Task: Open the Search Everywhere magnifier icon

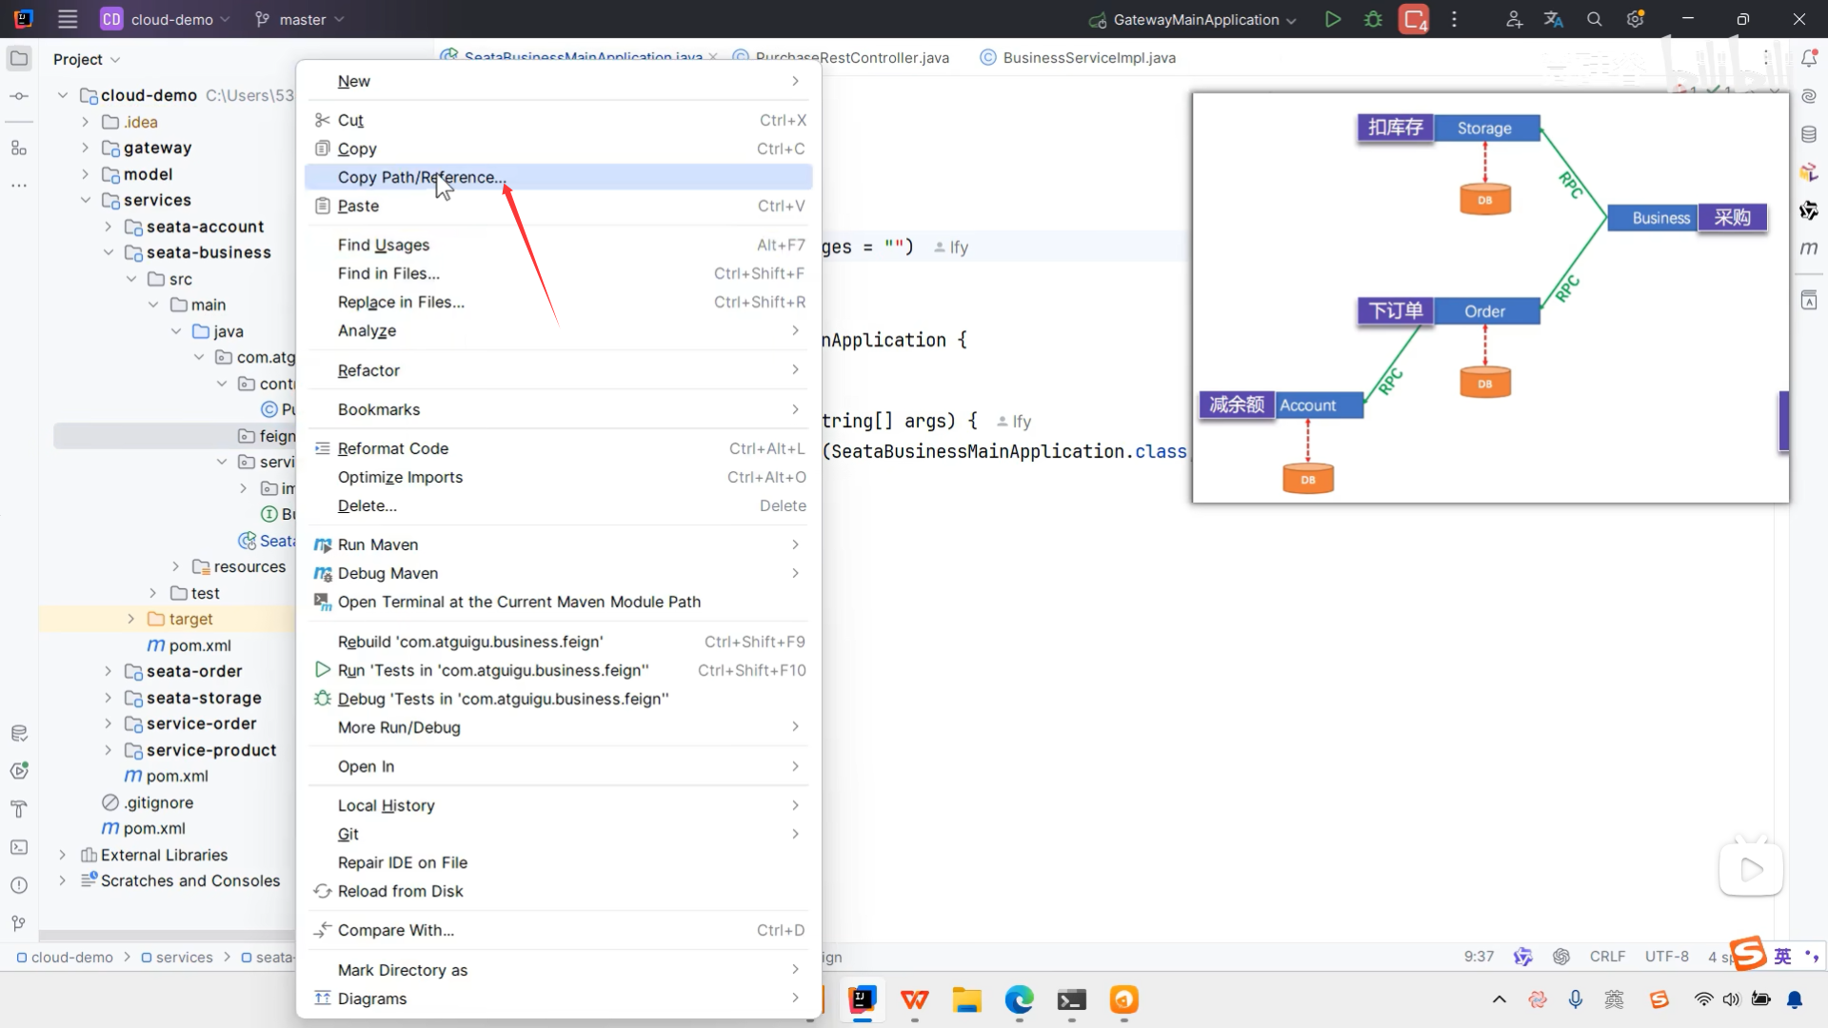Action: click(x=1595, y=19)
